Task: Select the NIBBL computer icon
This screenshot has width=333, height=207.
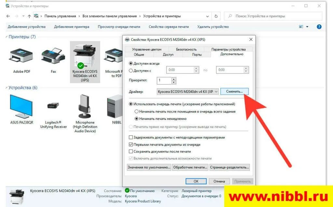Action: click(x=115, y=107)
